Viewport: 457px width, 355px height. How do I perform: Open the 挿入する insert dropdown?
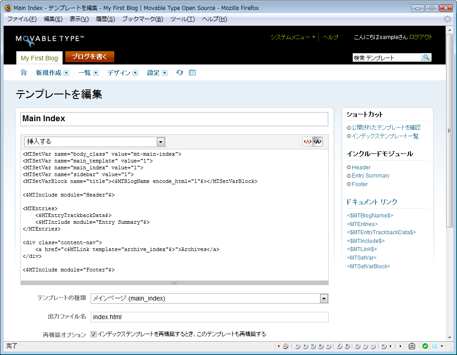pyautogui.click(x=95, y=142)
